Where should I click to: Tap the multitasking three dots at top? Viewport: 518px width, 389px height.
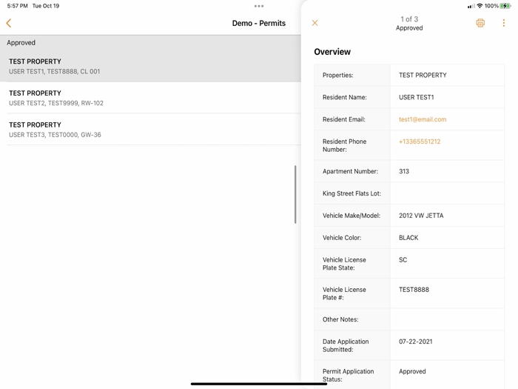click(259, 6)
